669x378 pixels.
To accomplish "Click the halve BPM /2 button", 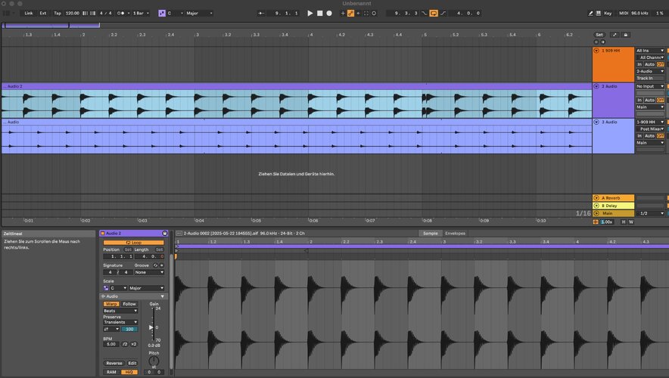I will click(123, 344).
